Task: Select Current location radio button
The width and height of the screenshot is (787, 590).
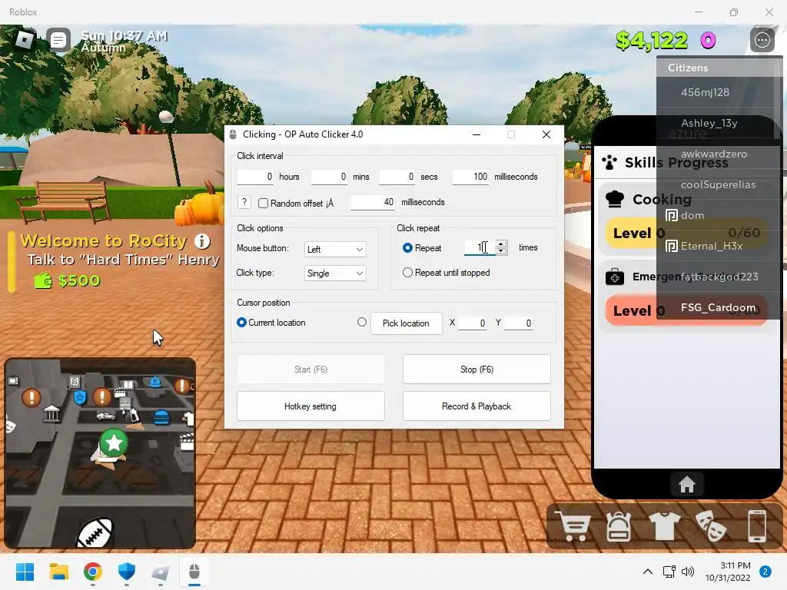Action: [241, 322]
